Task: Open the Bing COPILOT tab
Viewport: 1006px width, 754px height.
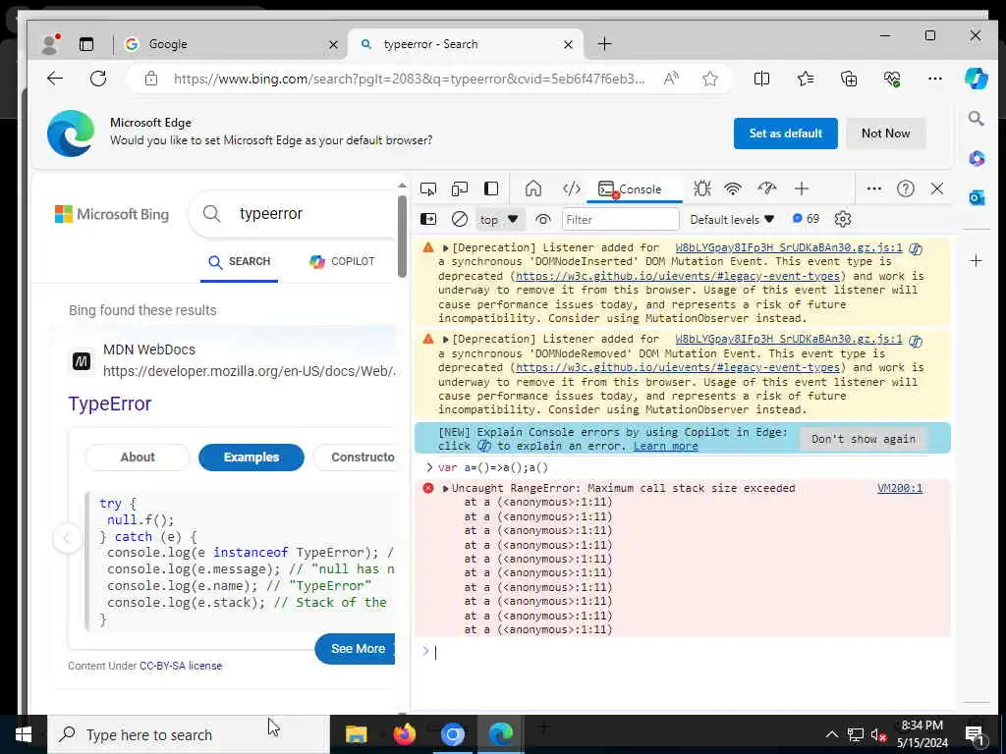Action: [x=342, y=261]
